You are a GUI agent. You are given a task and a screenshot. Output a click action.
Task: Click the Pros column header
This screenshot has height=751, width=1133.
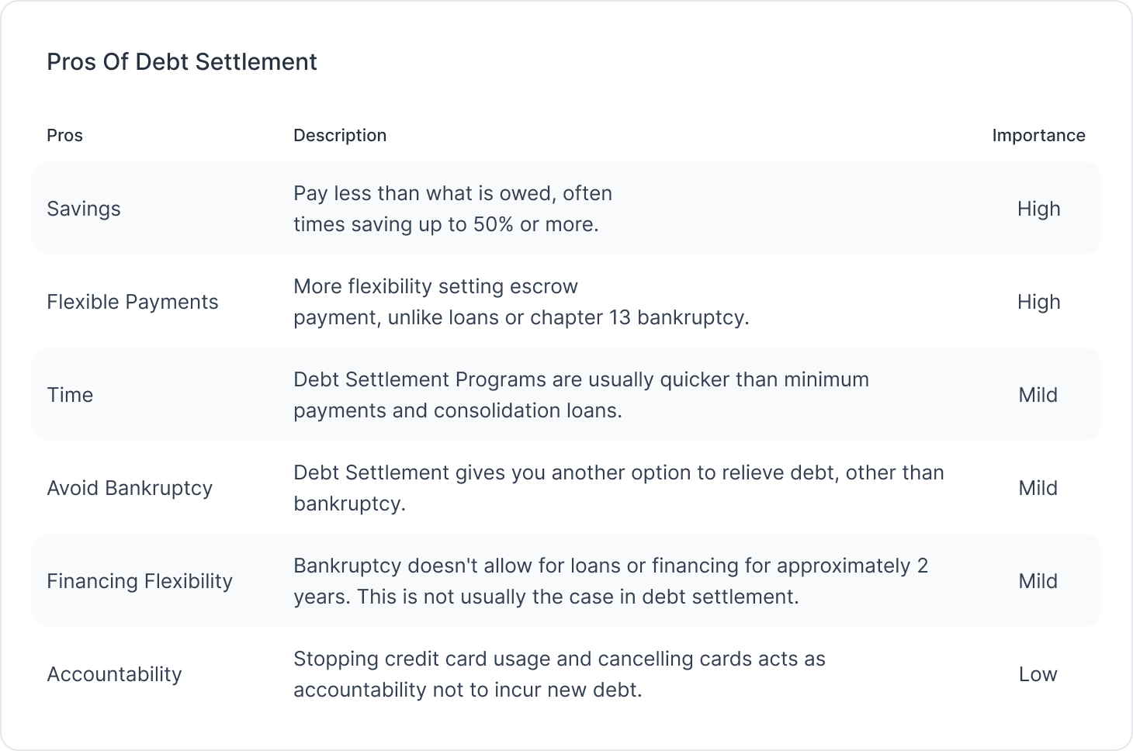pyautogui.click(x=64, y=135)
